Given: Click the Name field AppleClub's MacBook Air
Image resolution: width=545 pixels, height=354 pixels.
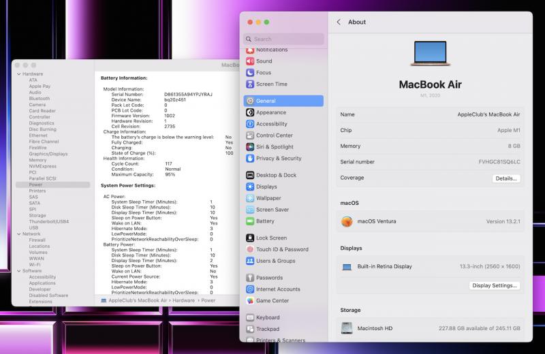Looking at the screenshot, I should 488,114.
